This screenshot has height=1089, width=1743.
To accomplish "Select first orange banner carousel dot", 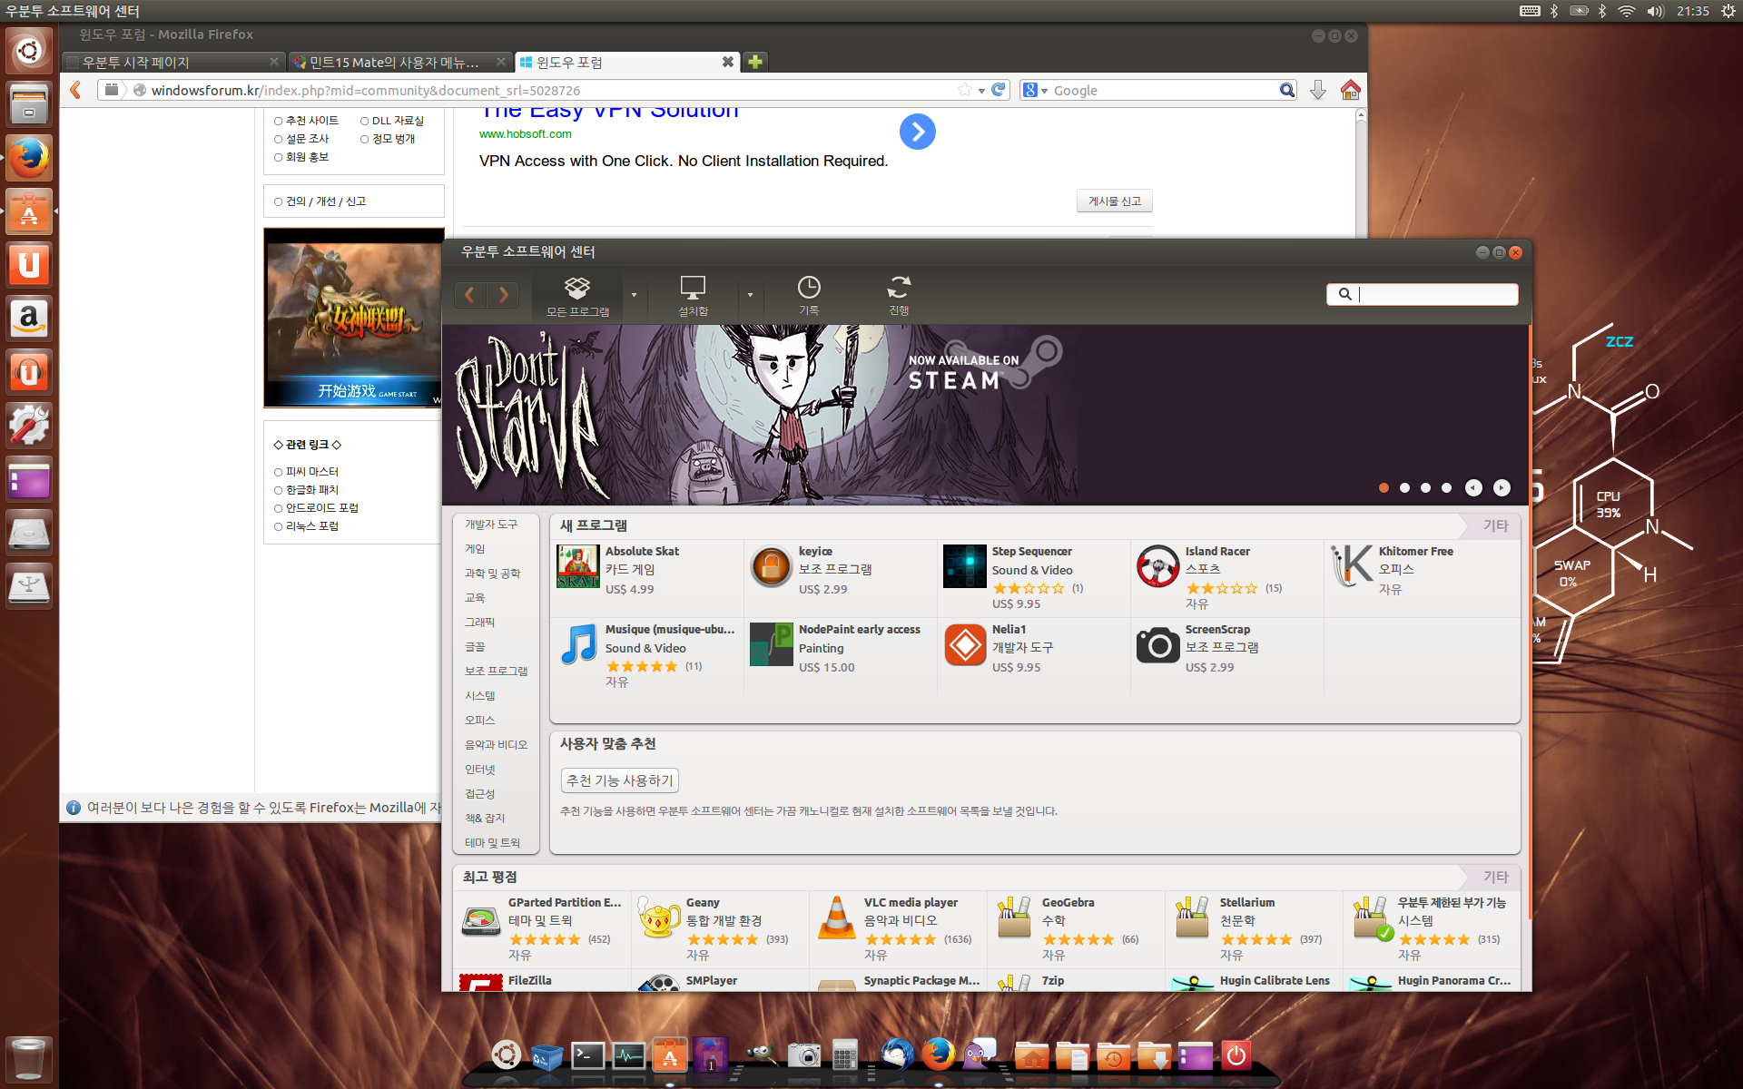I will [x=1384, y=488].
